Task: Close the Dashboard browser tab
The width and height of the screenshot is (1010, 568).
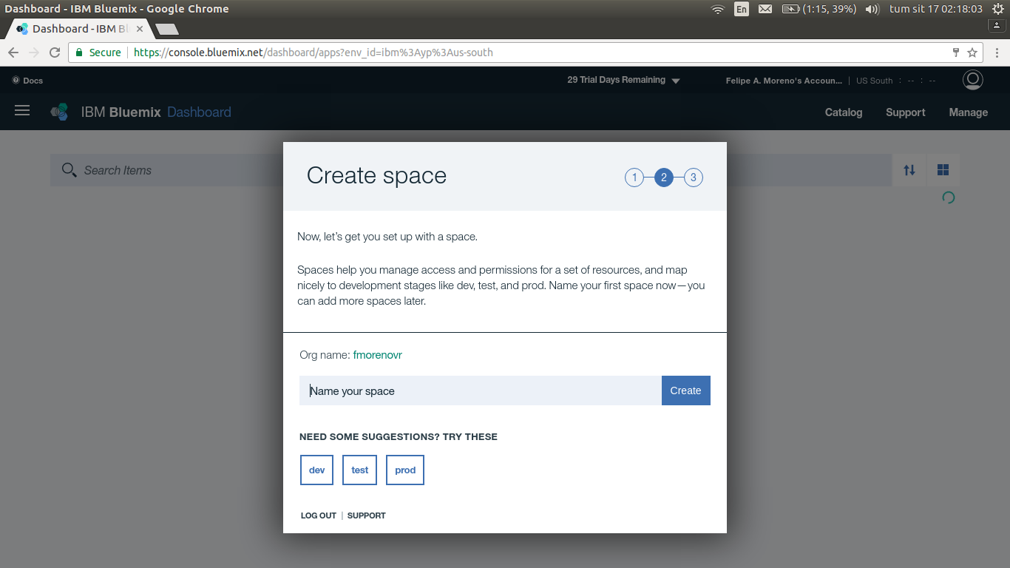Action: [x=140, y=29]
